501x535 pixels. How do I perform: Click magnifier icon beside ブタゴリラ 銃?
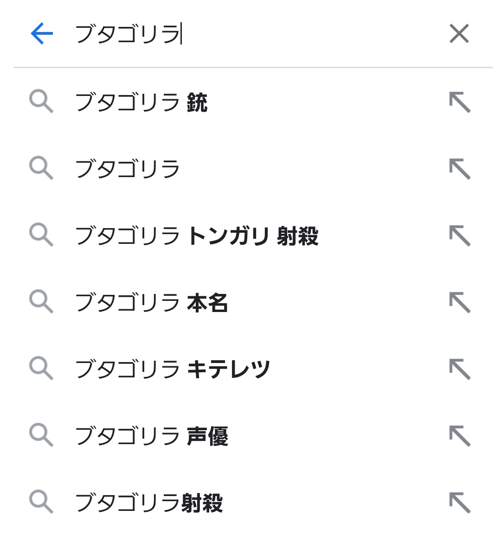tap(41, 102)
